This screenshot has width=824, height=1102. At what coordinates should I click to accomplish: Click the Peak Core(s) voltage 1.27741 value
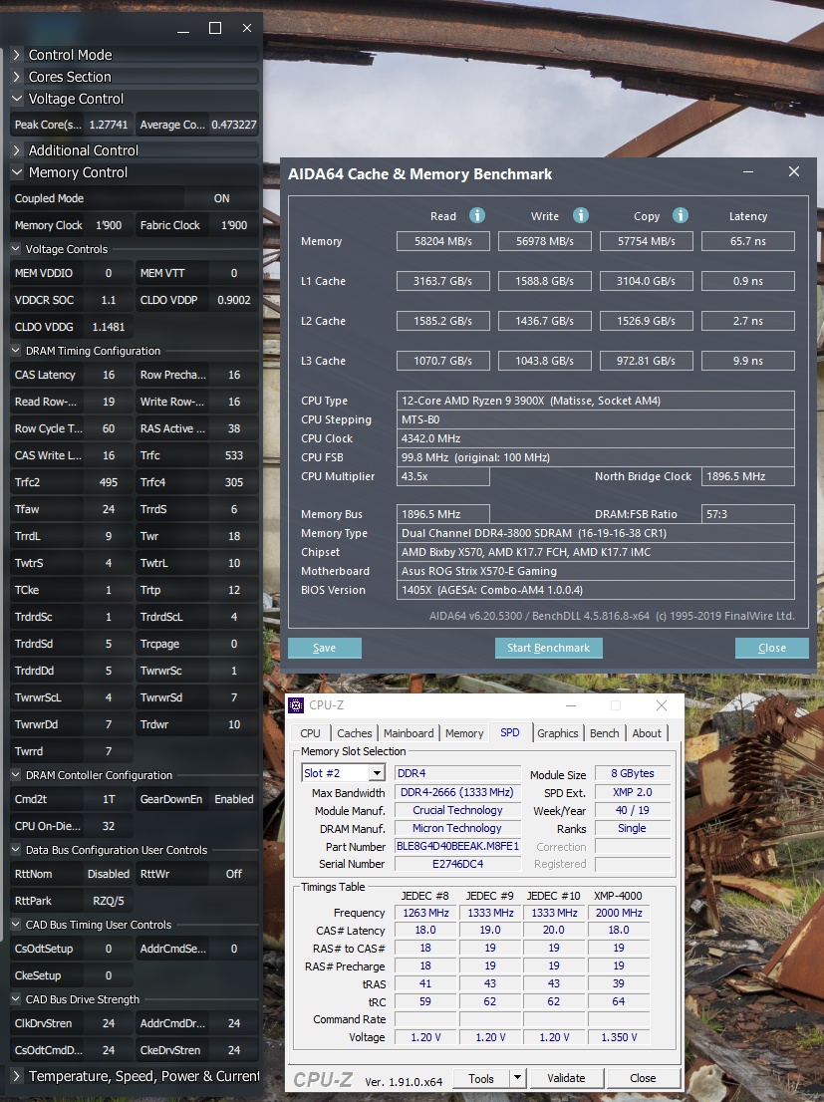pos(109,125)
